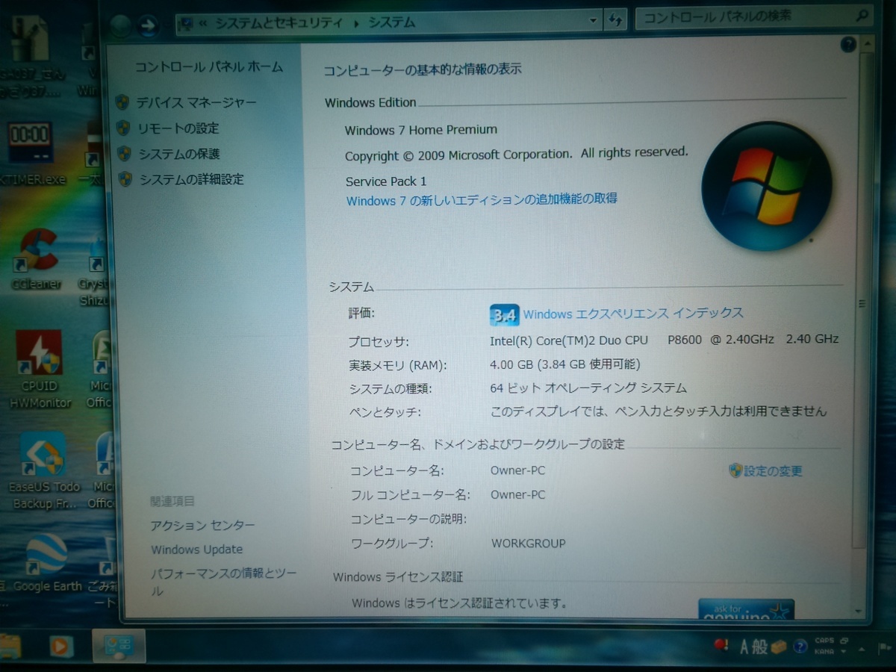Click the WORKGROUP value text
This screenshot has height=672, width=896.
[528, 543]
